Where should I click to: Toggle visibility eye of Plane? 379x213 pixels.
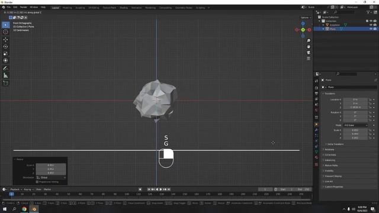(371, 29)
